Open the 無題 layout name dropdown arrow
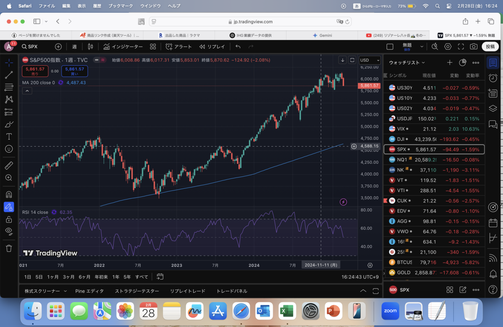This screenshot has height=327, width=503. (422, 47)
